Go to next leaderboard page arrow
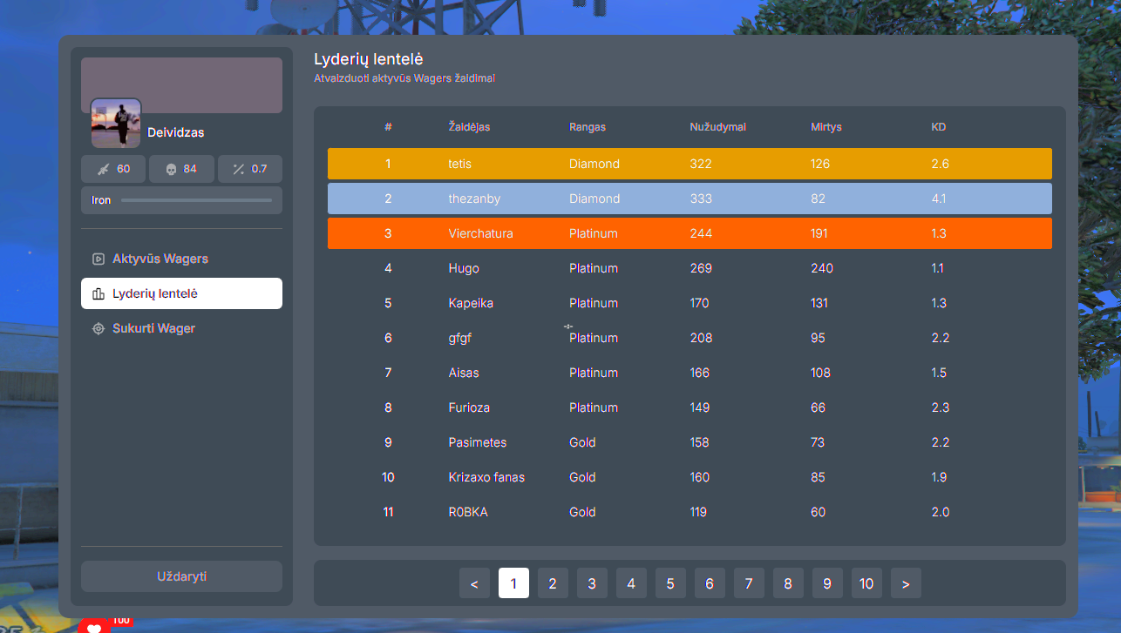Viewport: 1121px width, 633px height. click(906, 583)
